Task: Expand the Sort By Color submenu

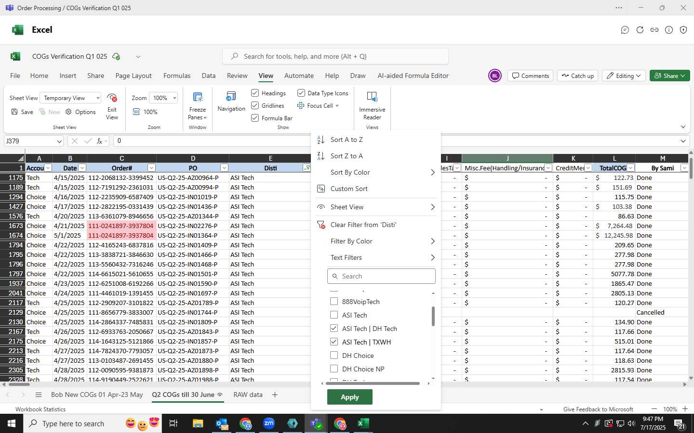Action: 376,172
